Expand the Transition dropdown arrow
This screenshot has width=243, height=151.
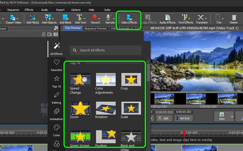tap(206, 19)
